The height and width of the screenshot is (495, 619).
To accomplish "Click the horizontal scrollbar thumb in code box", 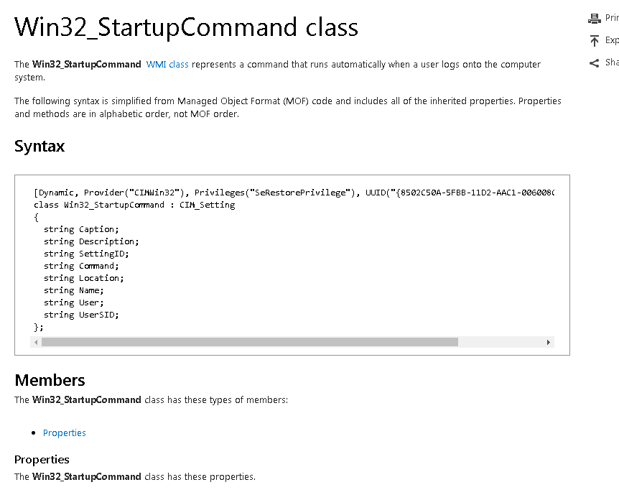I will [249, 342].
